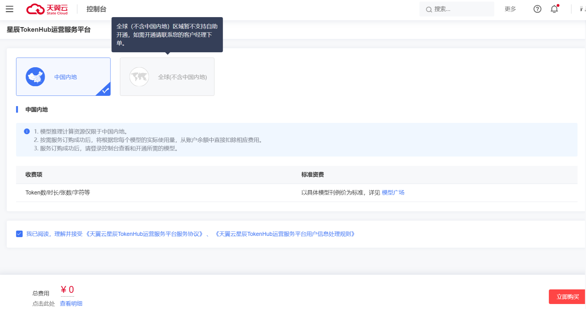586x309 pixels.
Task: Open 模型广场 link
Action: click(393, 193)
